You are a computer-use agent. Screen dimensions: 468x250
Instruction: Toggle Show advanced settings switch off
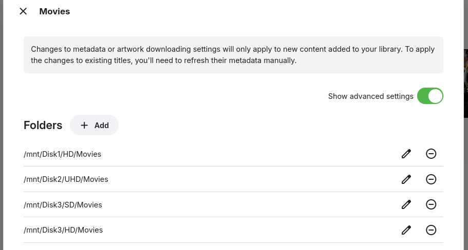point(429,96)
